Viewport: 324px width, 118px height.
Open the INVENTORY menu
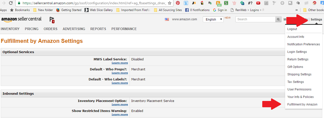click(10, 29)
